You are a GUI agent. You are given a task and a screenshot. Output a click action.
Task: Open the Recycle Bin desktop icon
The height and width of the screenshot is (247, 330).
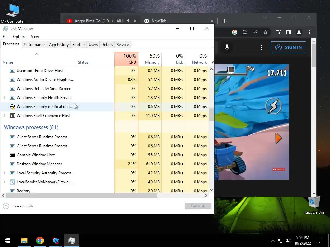click(x=314, y=205)
